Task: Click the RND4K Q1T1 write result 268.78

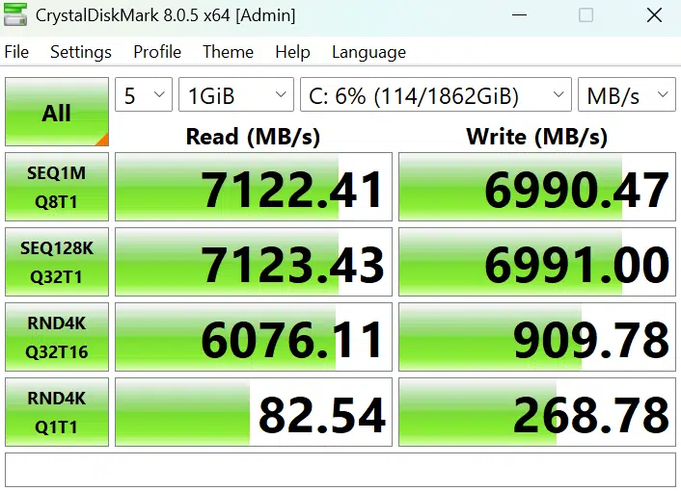Action: point(537,412)
